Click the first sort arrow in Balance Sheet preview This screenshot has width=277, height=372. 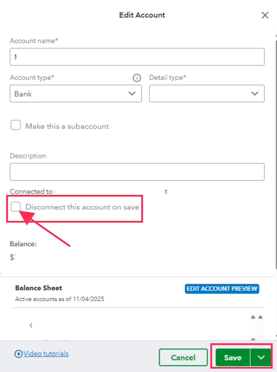coord(253,317)
